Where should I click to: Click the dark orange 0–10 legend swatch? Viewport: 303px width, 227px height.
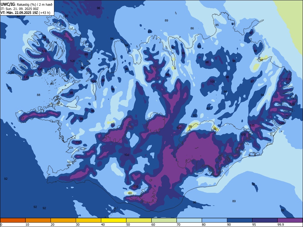pos(13,220)
